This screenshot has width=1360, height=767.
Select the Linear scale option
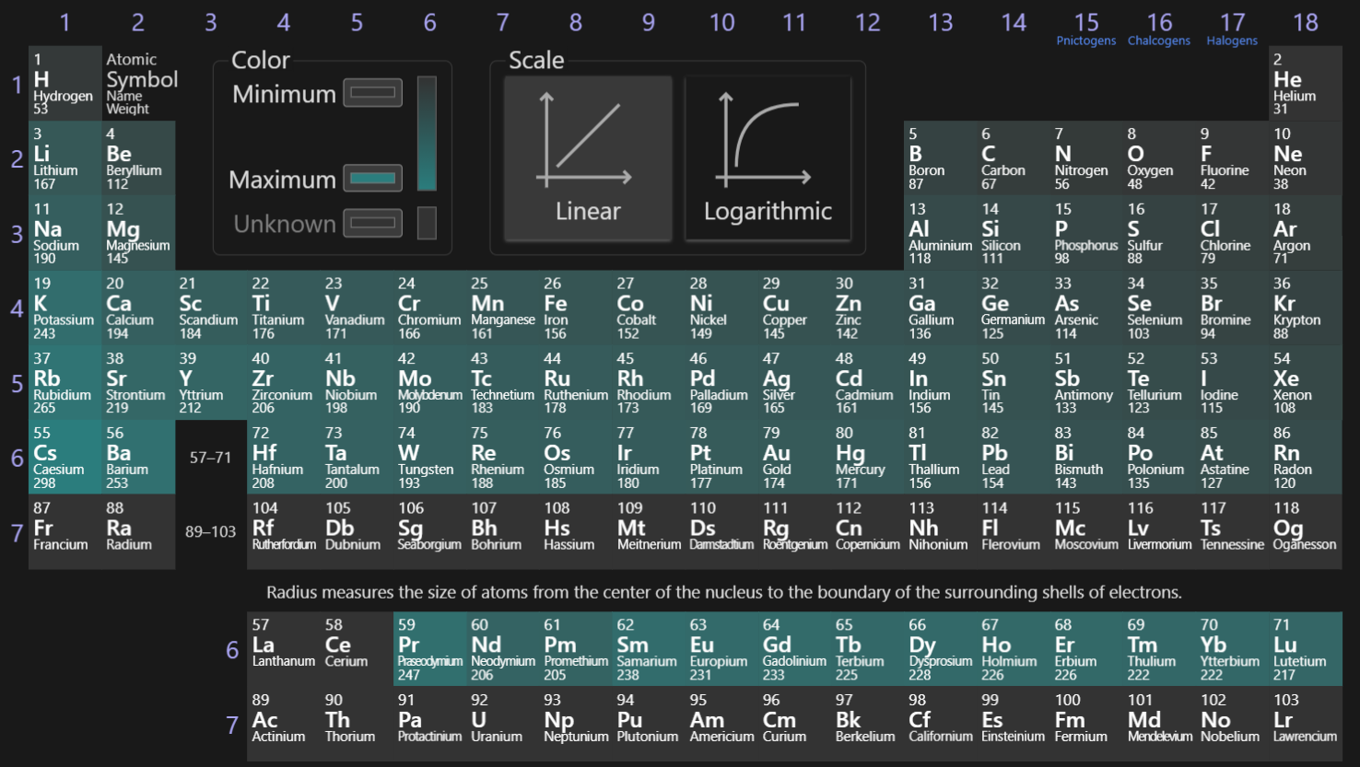click(x=588, y=158)
